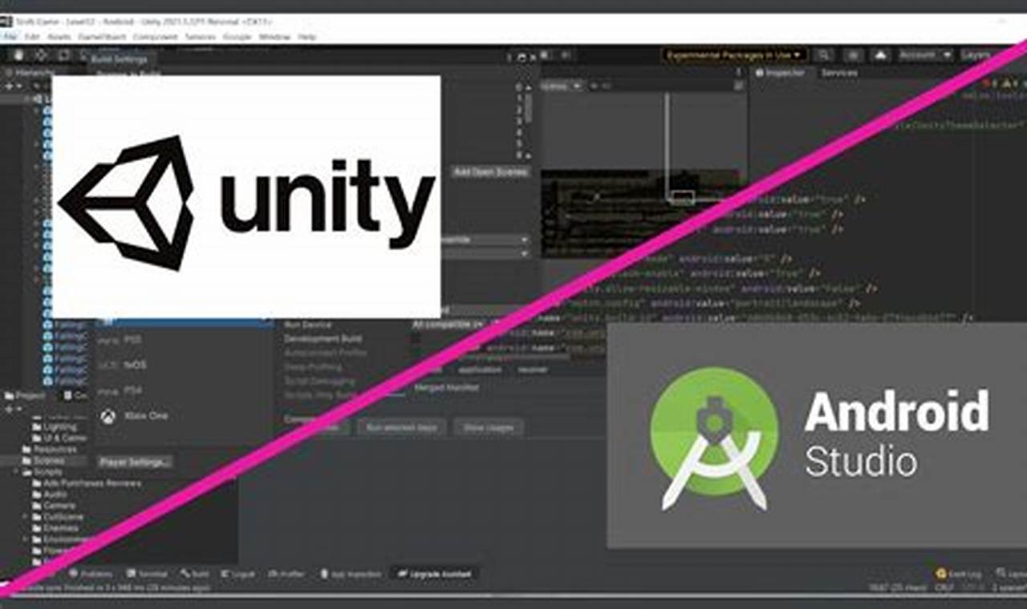Open the Logcat tool window

tap(238, 574)
